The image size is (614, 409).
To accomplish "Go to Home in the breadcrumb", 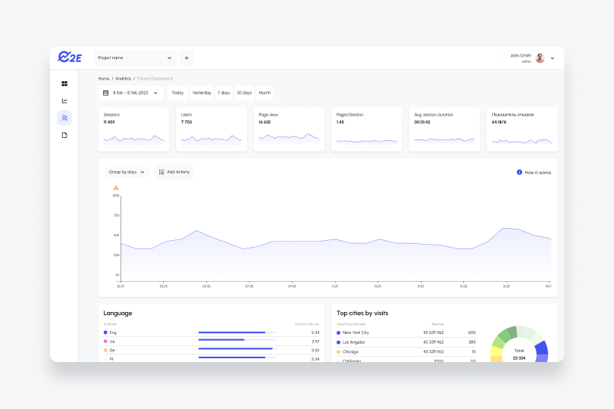I will coord(104,78).
